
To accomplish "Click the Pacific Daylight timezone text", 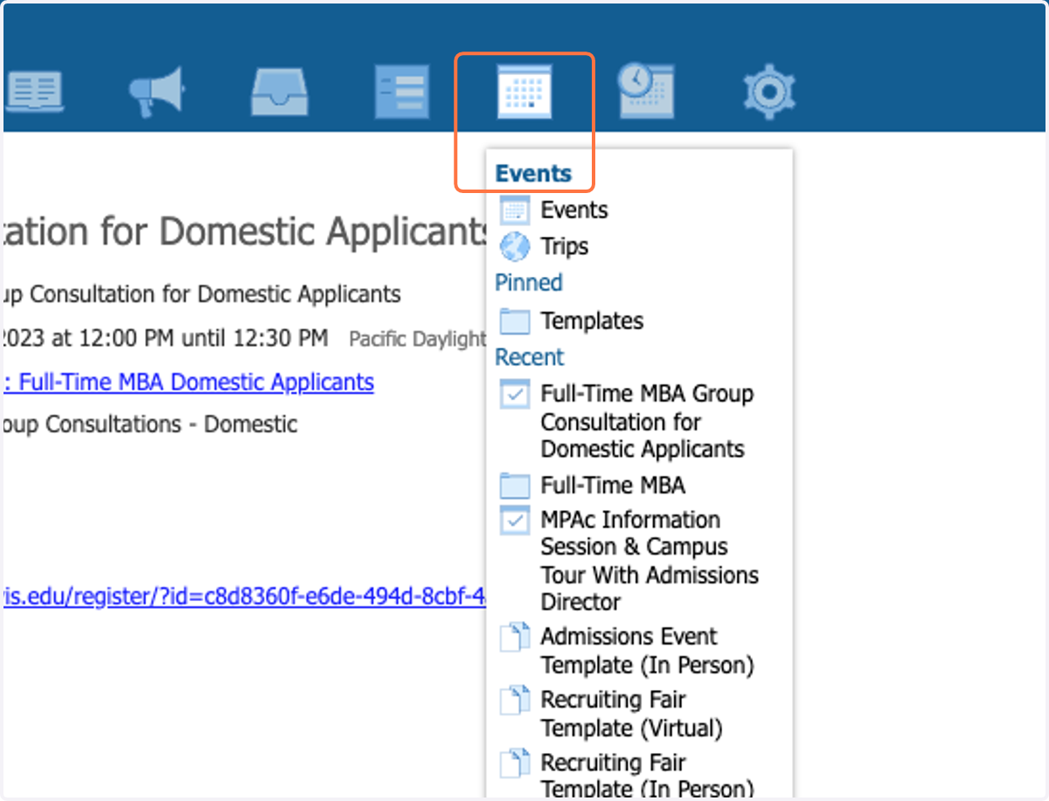I will (417, 339).
